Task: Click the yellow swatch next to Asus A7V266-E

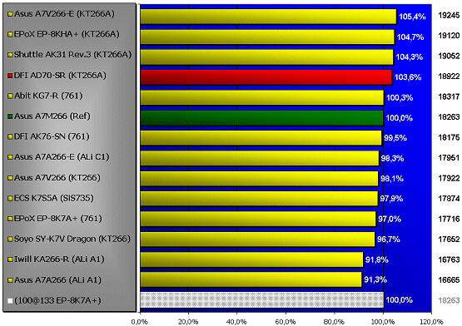Action: tap(10, 14)
